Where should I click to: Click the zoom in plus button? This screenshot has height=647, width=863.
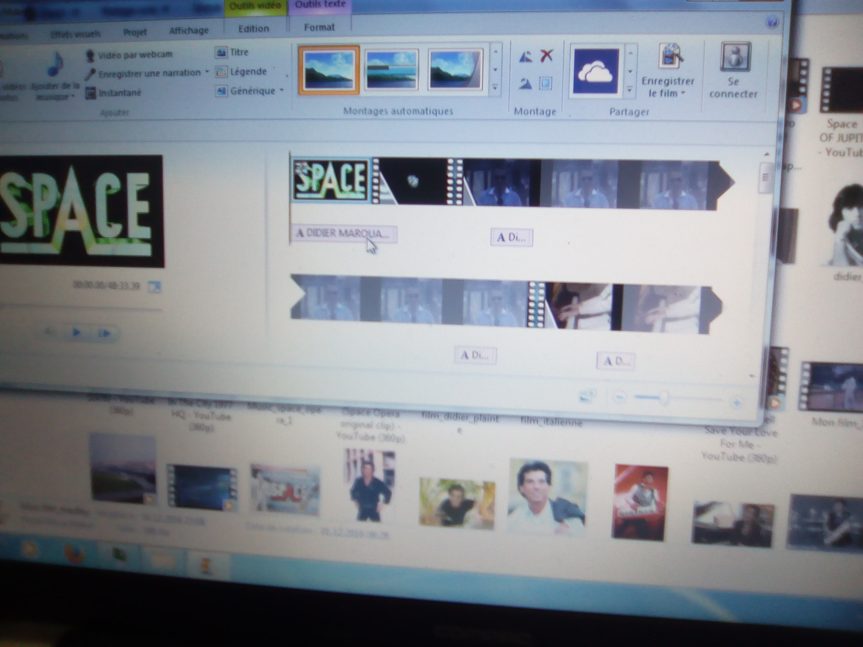[x=737, y=402]
